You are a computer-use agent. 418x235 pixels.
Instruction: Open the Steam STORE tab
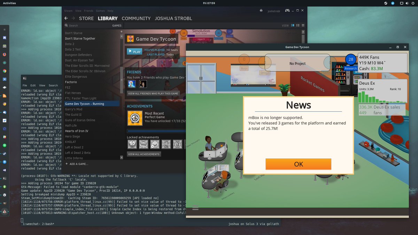click(x=86, y=18)
